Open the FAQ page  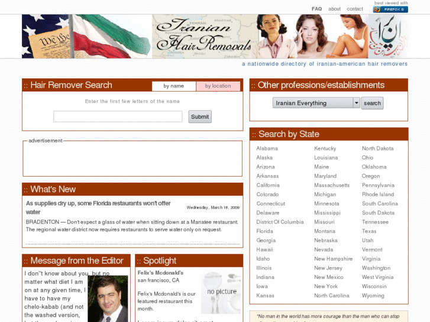click(x=317, y=9)
